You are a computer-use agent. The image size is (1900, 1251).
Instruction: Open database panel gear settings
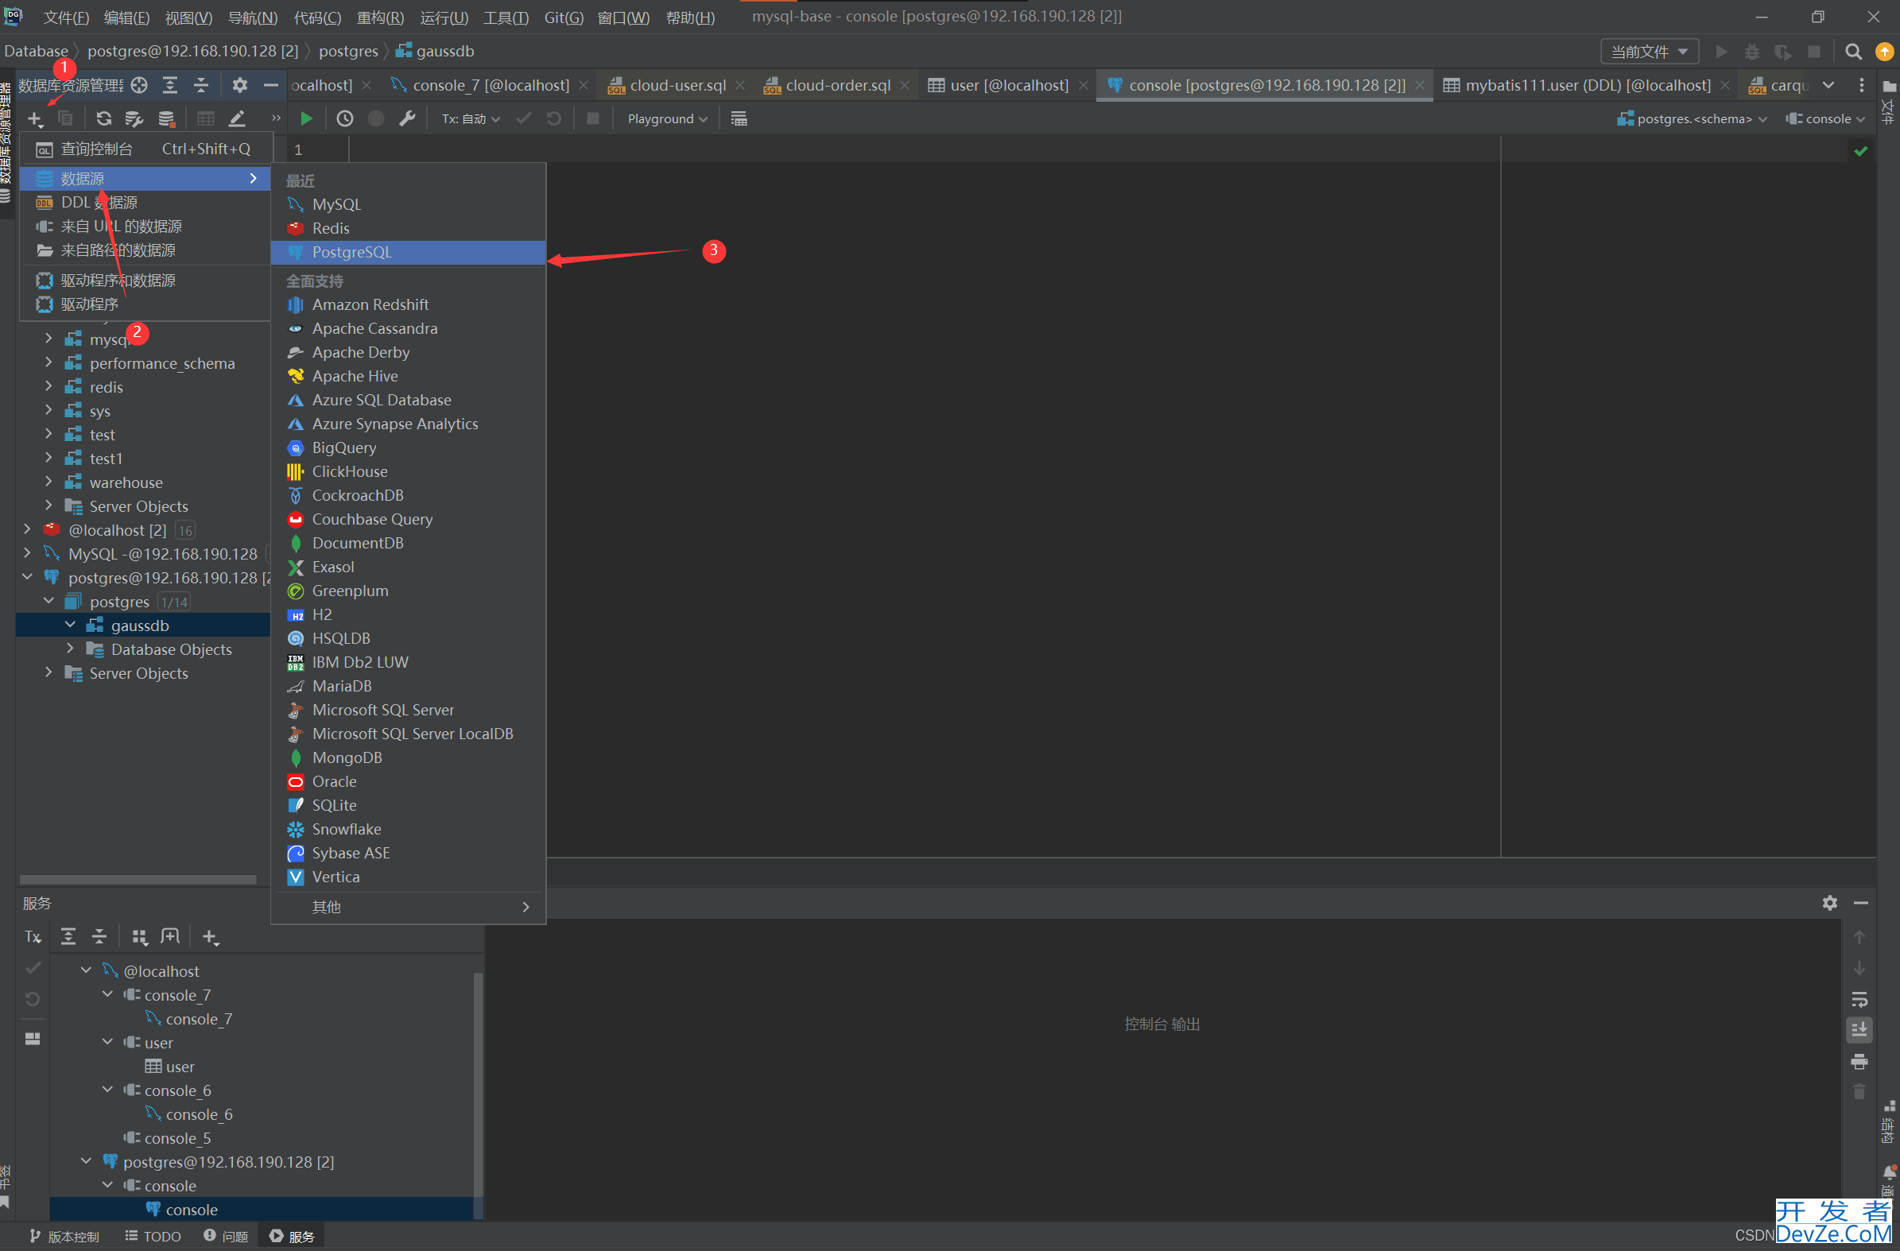[x=239, y=84]
